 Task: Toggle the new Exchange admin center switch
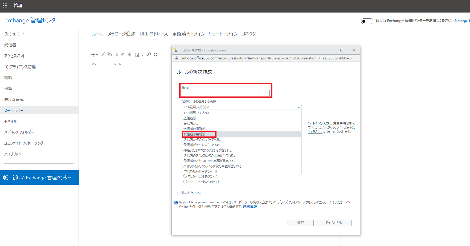click(367, 21)
